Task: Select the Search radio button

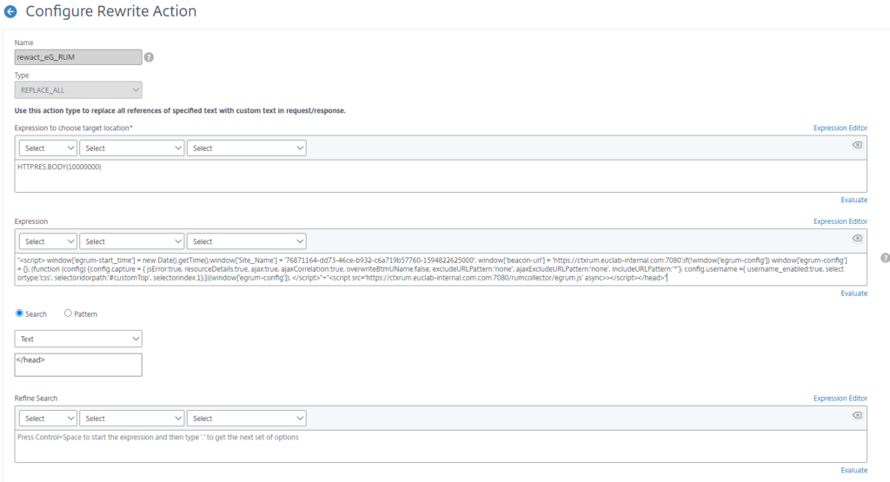Action: (x=19, y=313)
